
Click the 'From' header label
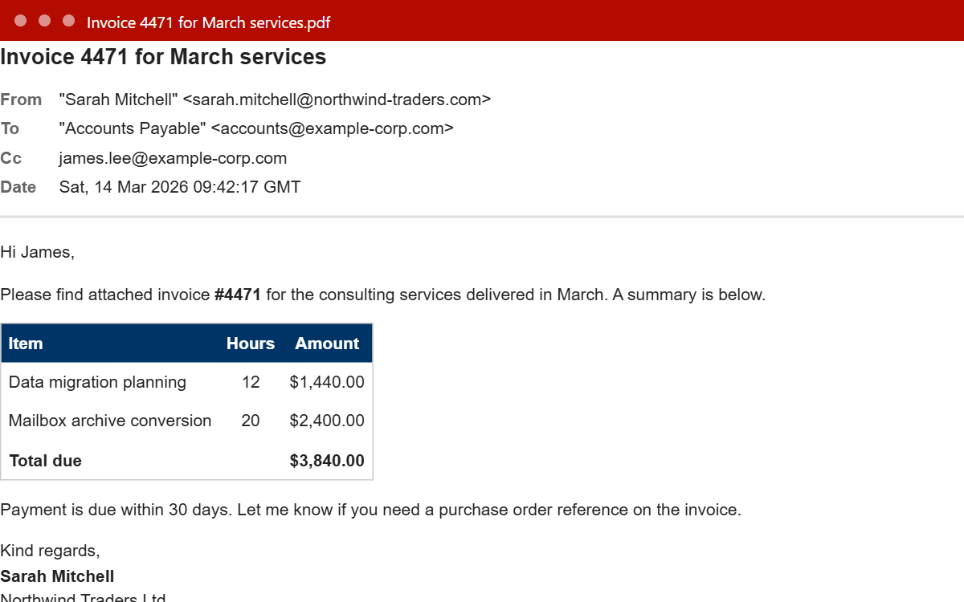[21, 100]
